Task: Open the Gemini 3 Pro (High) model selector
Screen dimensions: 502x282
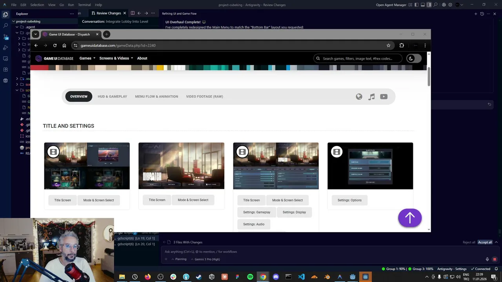Action: [x=205, y=259]
